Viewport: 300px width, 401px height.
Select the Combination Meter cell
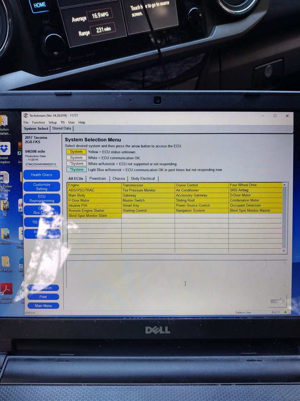(255, 200)
